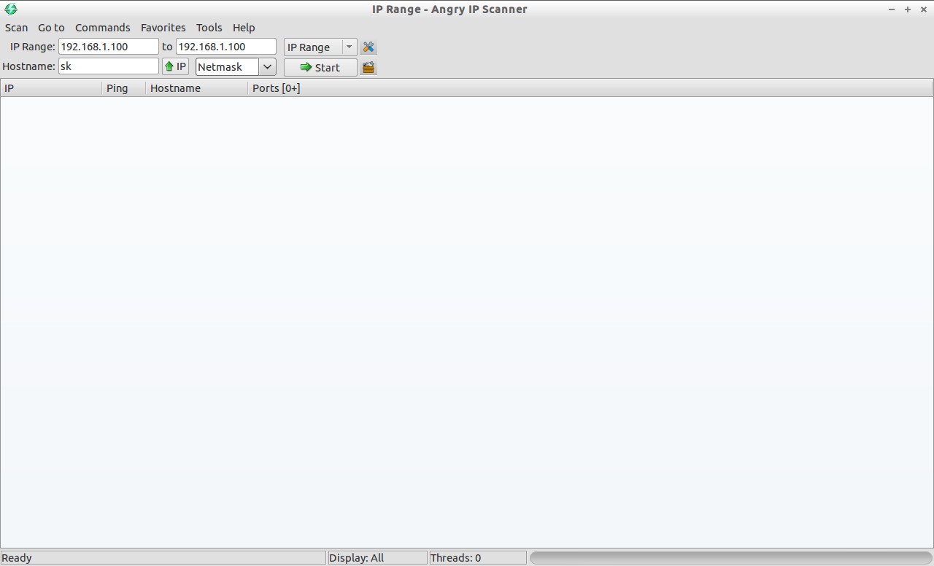Focus the Hostname field containing sk
The height and width of the screenshot is (566, 934).
(x=108, y=66)
